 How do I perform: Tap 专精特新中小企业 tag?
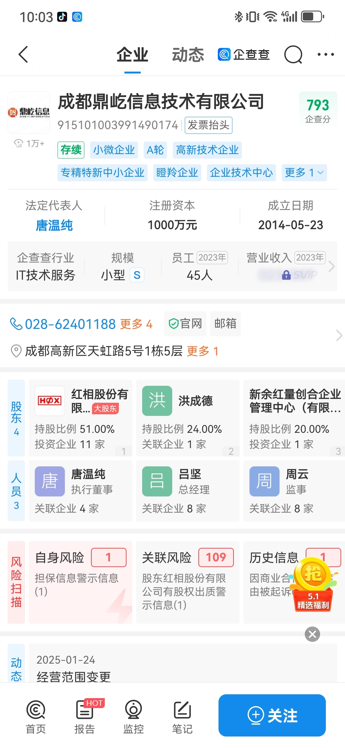103,173
